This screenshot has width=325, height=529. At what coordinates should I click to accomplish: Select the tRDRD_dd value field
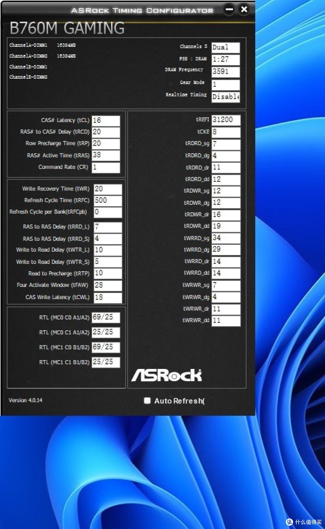(226, 180)
